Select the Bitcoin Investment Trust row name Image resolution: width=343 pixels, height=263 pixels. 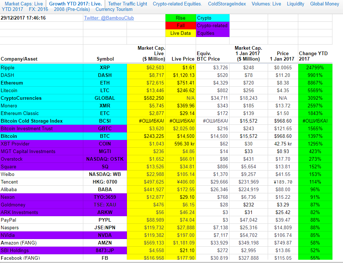click(x=27, y=128)
